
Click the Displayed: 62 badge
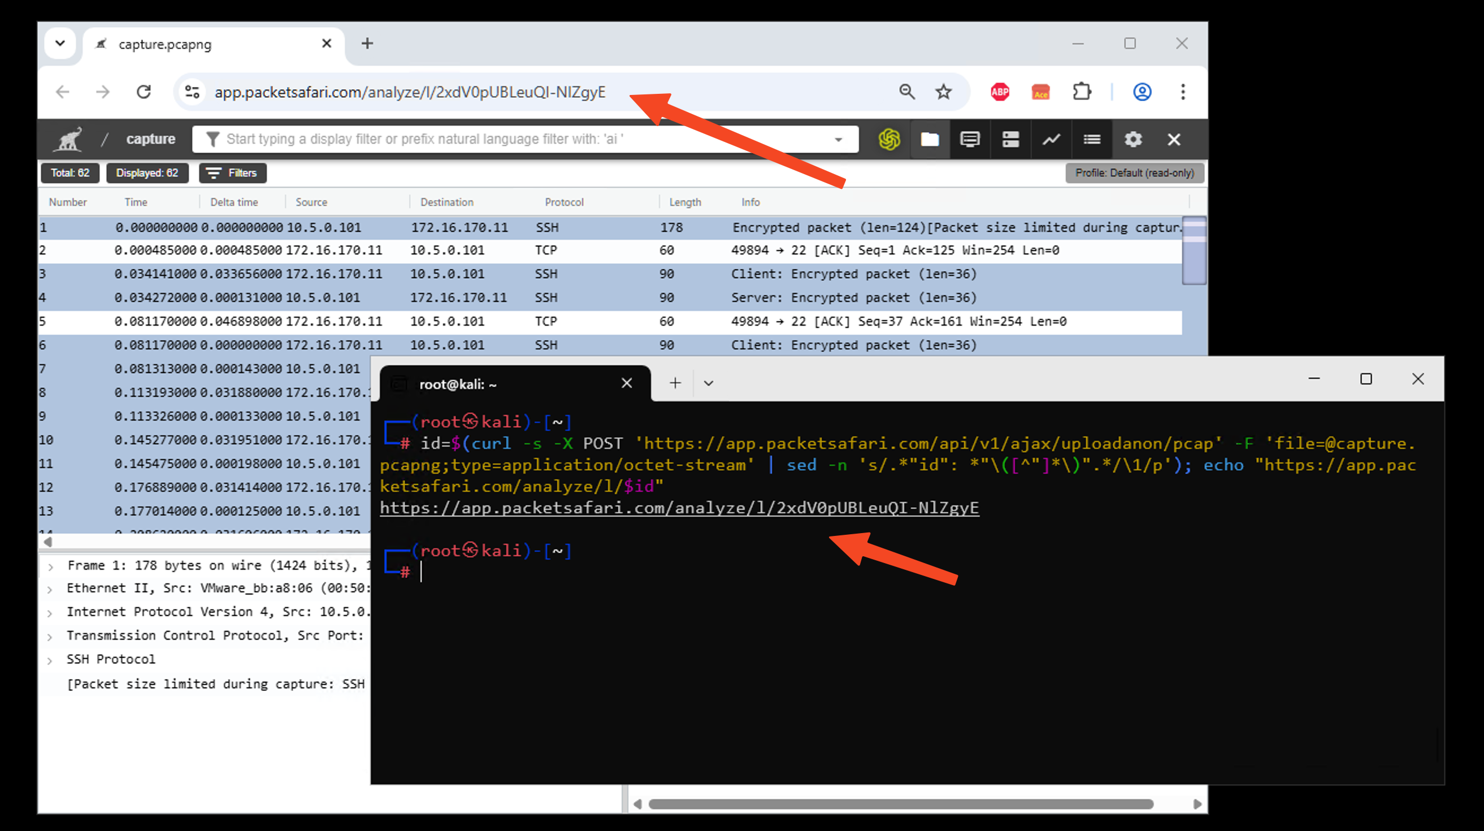coord(147,173)
